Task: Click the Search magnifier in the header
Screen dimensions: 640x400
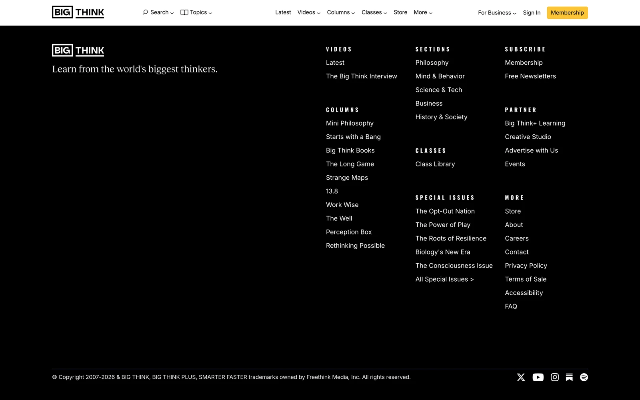Action: coord(145,12)
